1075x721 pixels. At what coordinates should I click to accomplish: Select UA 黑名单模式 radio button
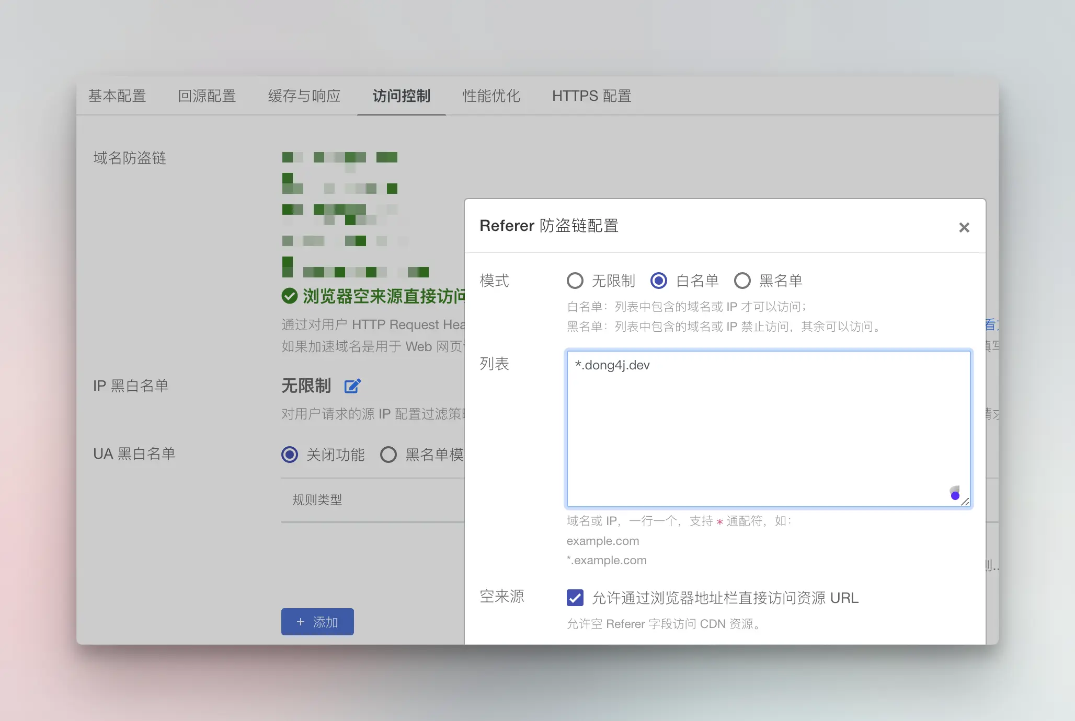point(388,455)
